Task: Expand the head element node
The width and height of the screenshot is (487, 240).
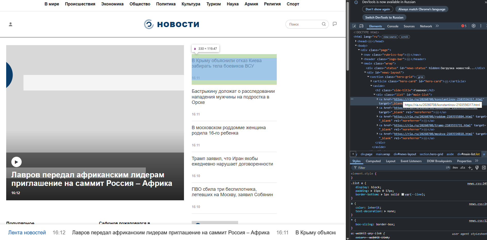Action: coord(356,41)
